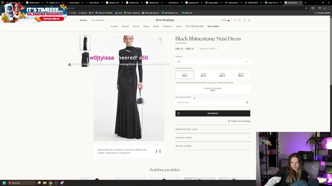This screenshot has height=186, width=332.
Task: Switch to Chrome on the taskbar
Action: tap(50, 183)
